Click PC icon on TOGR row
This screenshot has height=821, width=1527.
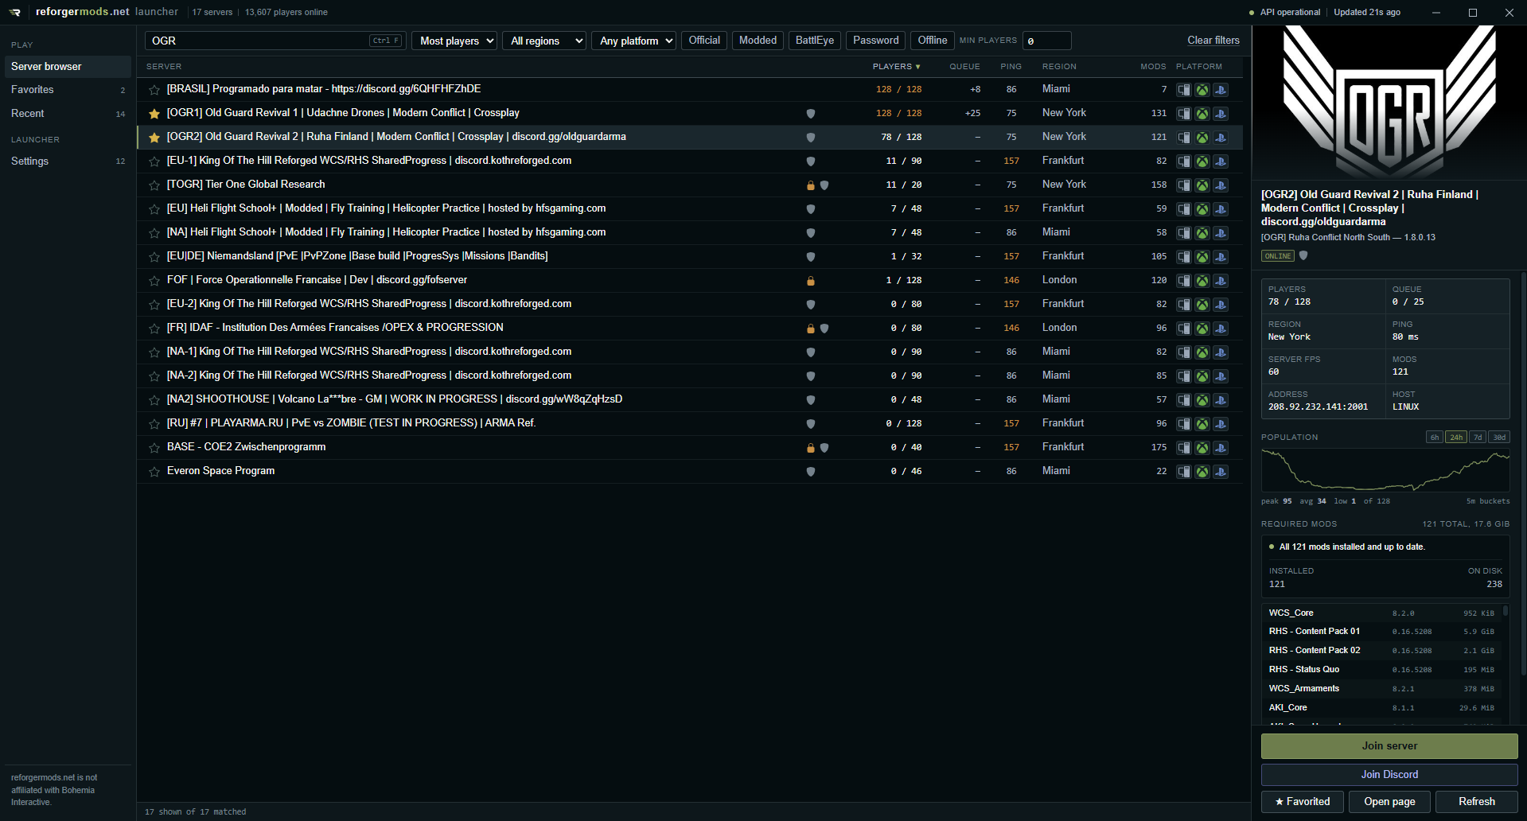click(x=1184, y=185)
